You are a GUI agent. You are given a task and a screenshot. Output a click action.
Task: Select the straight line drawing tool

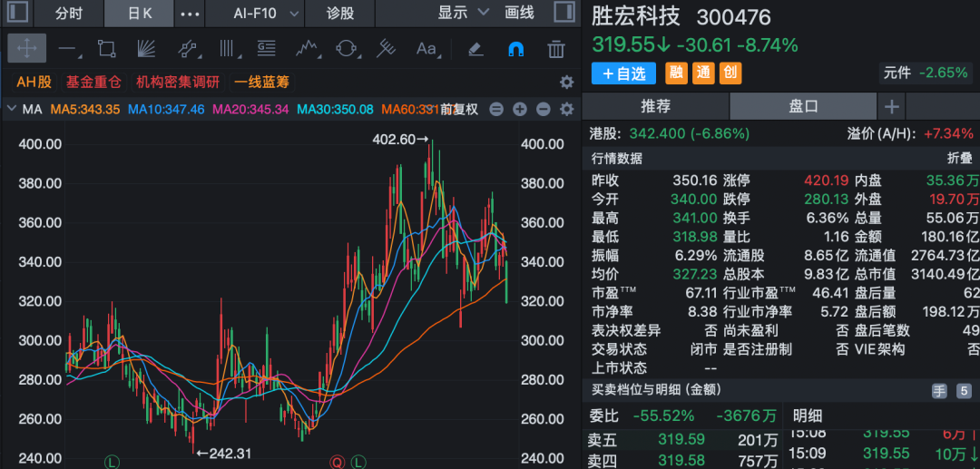(67, 48)
